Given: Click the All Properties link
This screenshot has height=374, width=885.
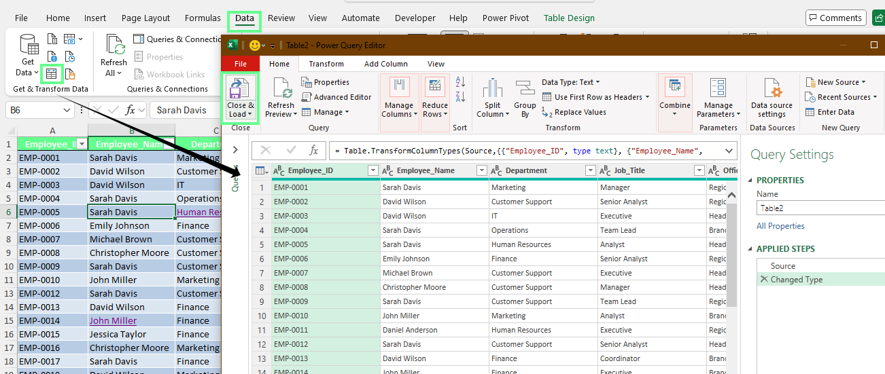Looking at the screenshot, I should click(780, 226).
